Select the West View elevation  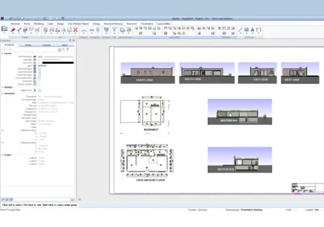tap(300, 73)
